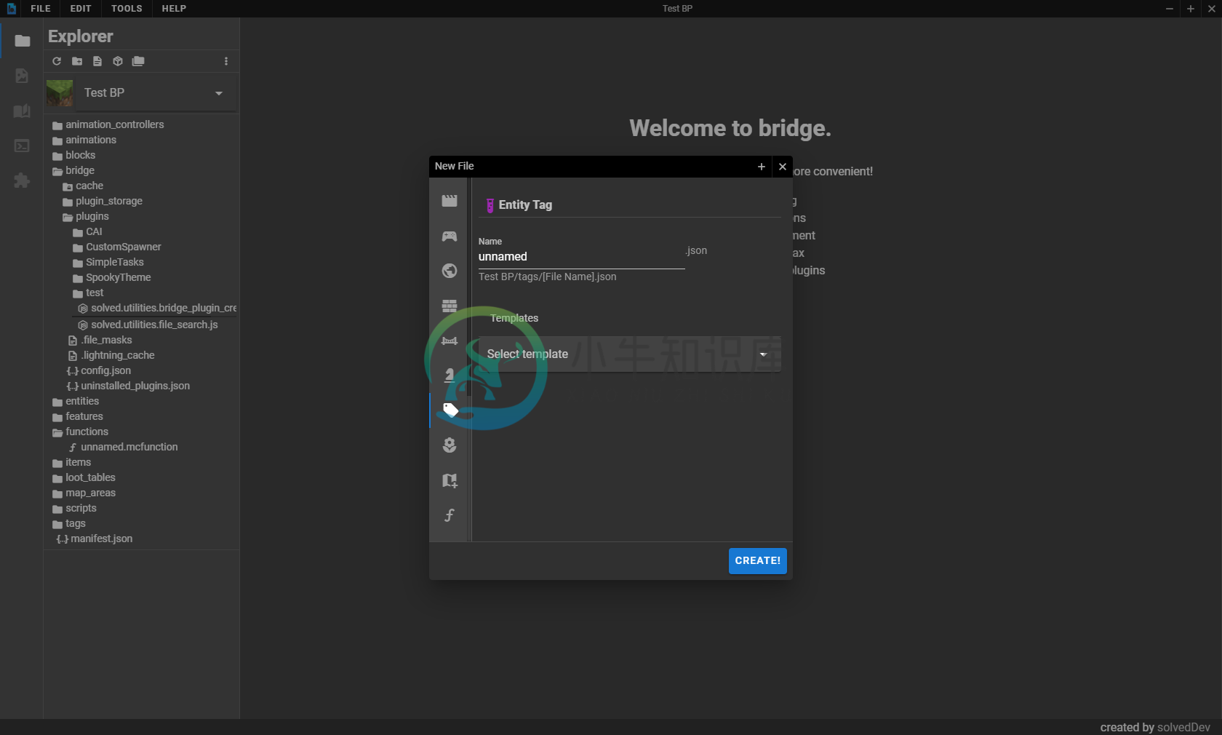The height and width of the screenshot is (735, 1222).
Task: Open the .lightning_cache file
Action: coord(111,355)
